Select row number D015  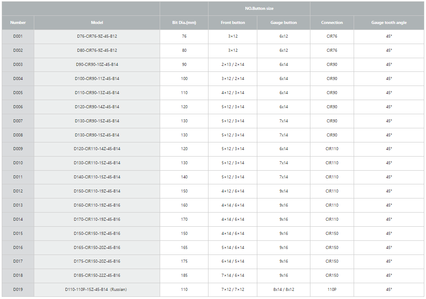tap(18, 233)
